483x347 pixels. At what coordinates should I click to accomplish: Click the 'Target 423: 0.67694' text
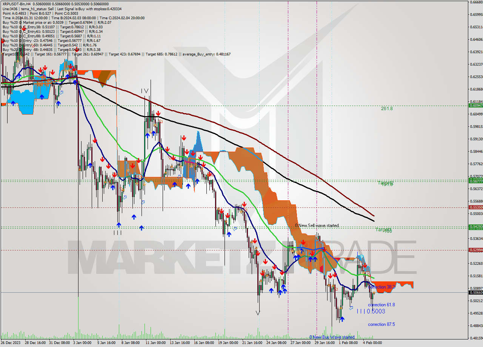(x=125, y=54)
